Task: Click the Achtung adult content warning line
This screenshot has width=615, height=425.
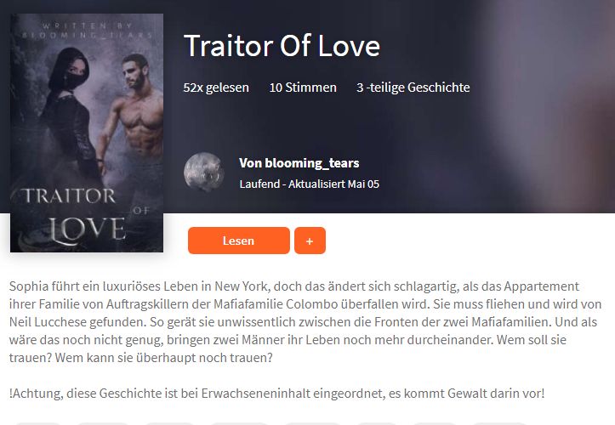Action: [x=277, y=394]
